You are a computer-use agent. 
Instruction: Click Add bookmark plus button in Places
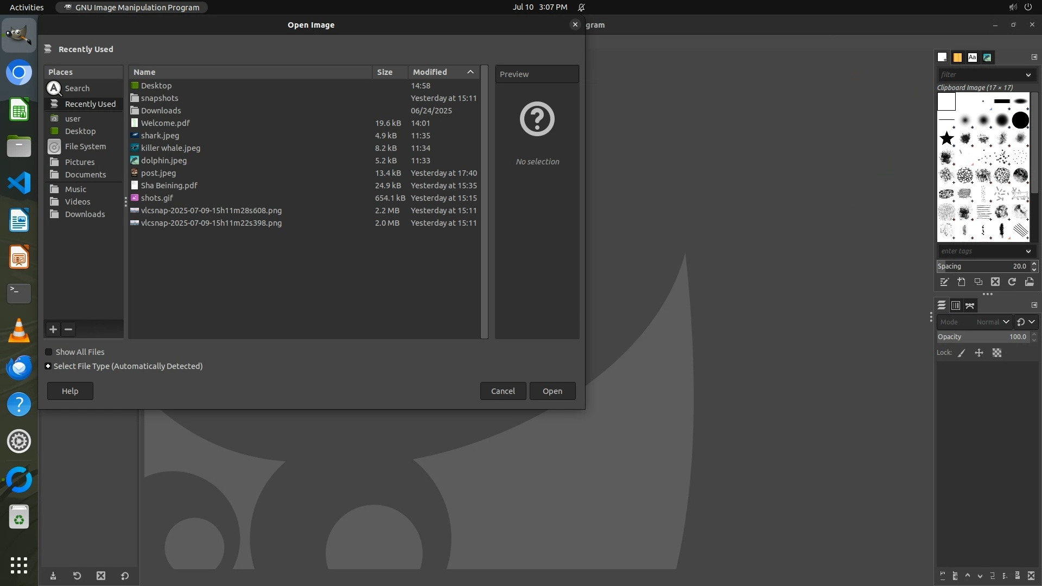tap(53, 329)
